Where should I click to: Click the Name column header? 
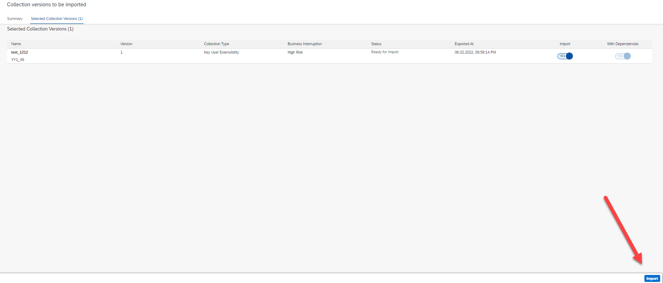tap(16, 44)
